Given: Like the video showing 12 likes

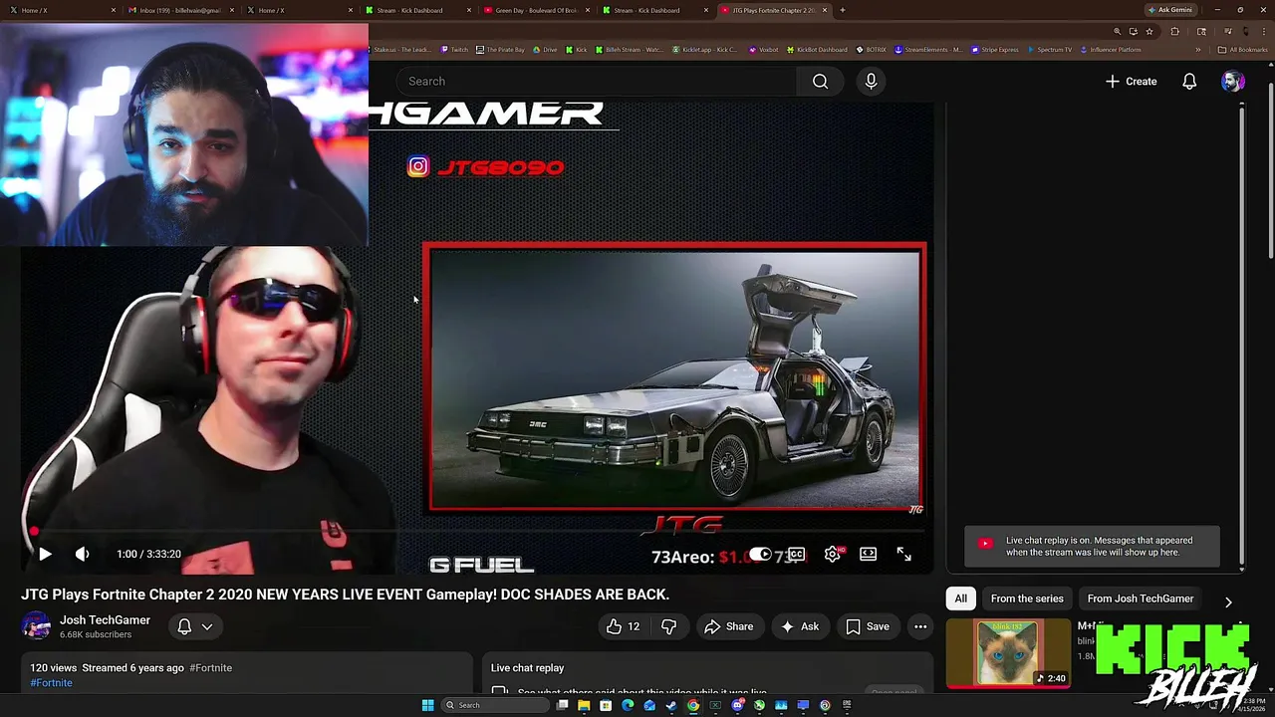Looking at the screenshot, I should [x=624, y=626].
